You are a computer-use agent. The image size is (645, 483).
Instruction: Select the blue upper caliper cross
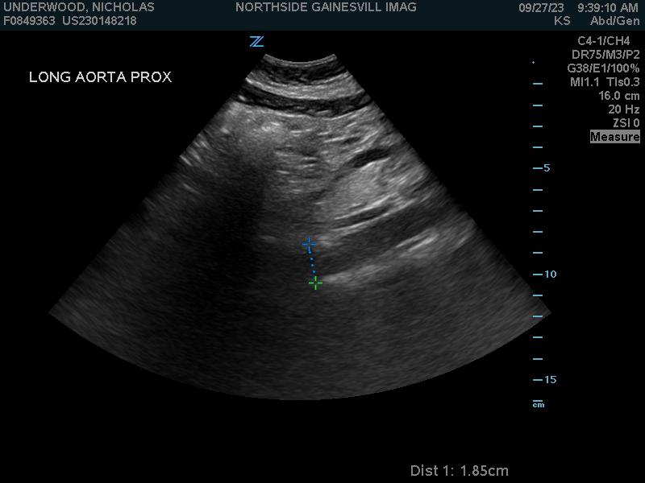(309, 243)
